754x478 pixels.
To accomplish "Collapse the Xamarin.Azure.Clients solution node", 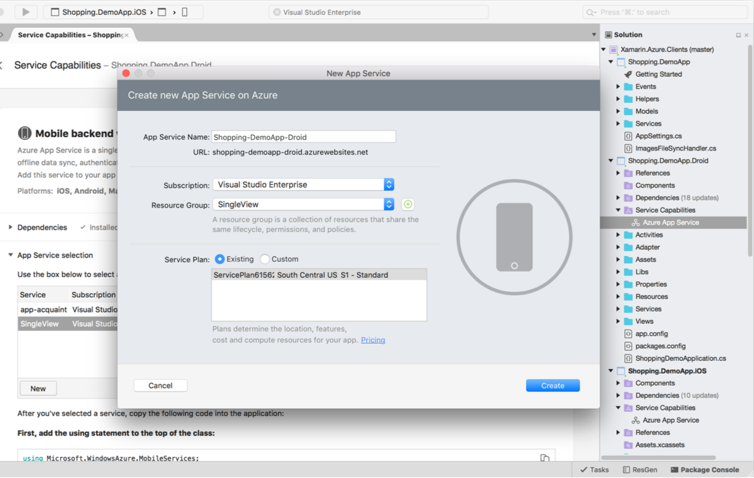I will coord(603,50).
